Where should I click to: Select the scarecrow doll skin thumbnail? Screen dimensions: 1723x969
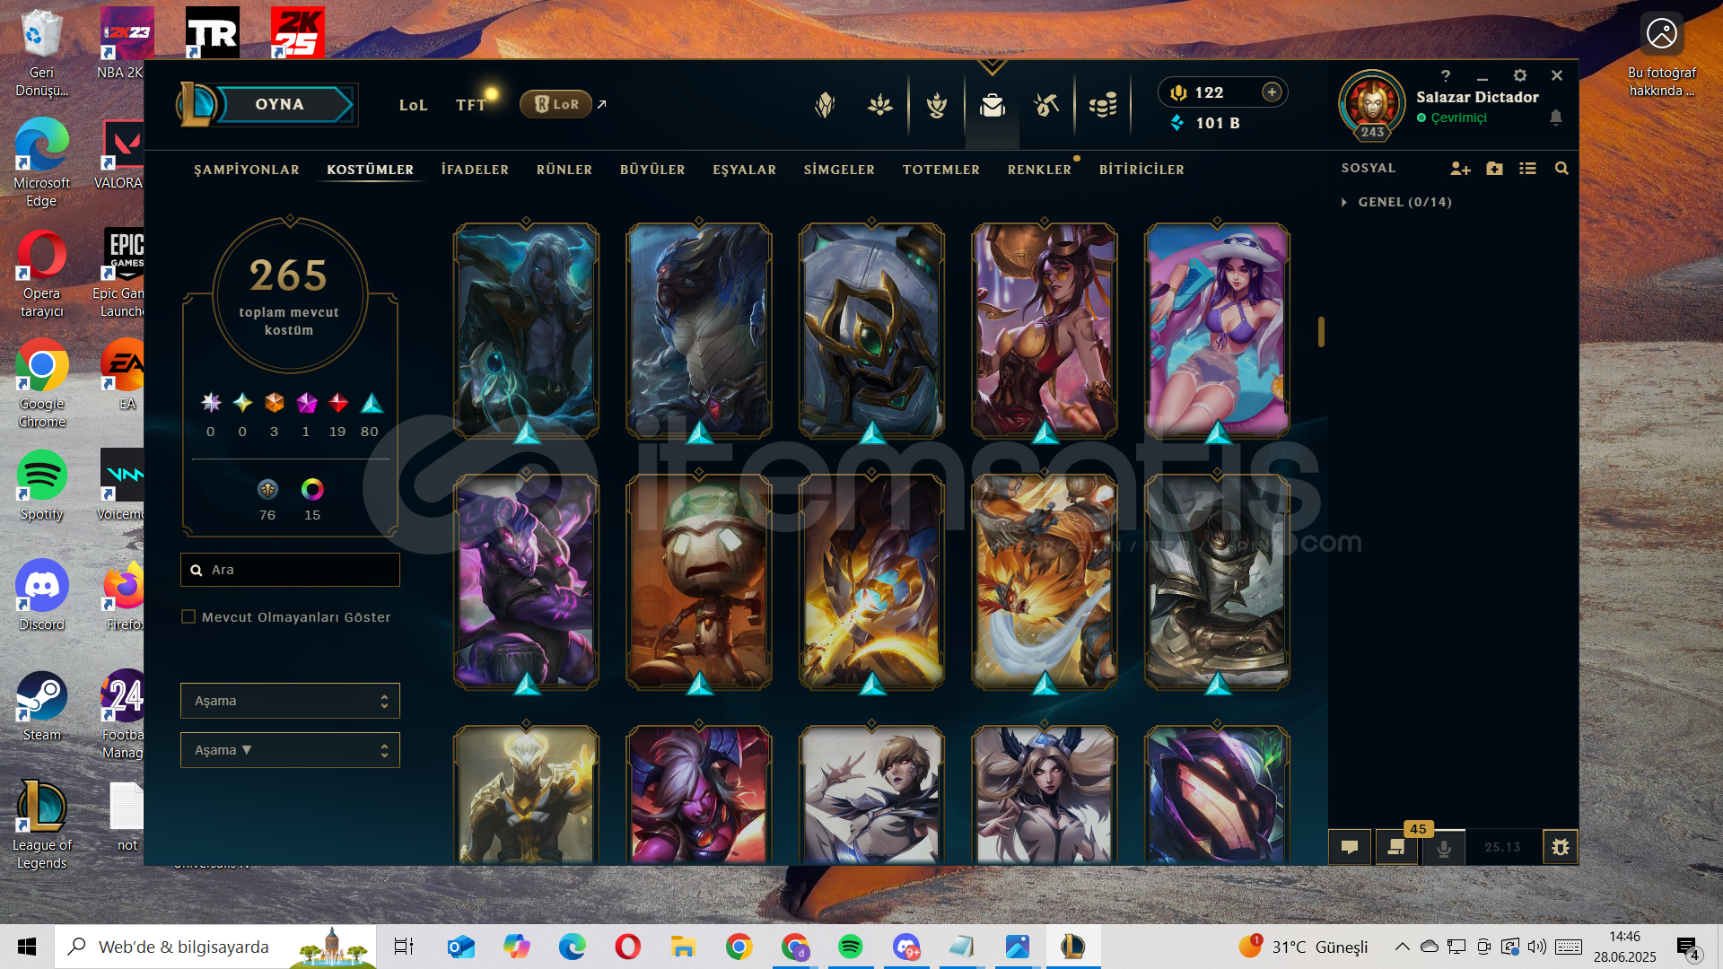click(699, 581)
